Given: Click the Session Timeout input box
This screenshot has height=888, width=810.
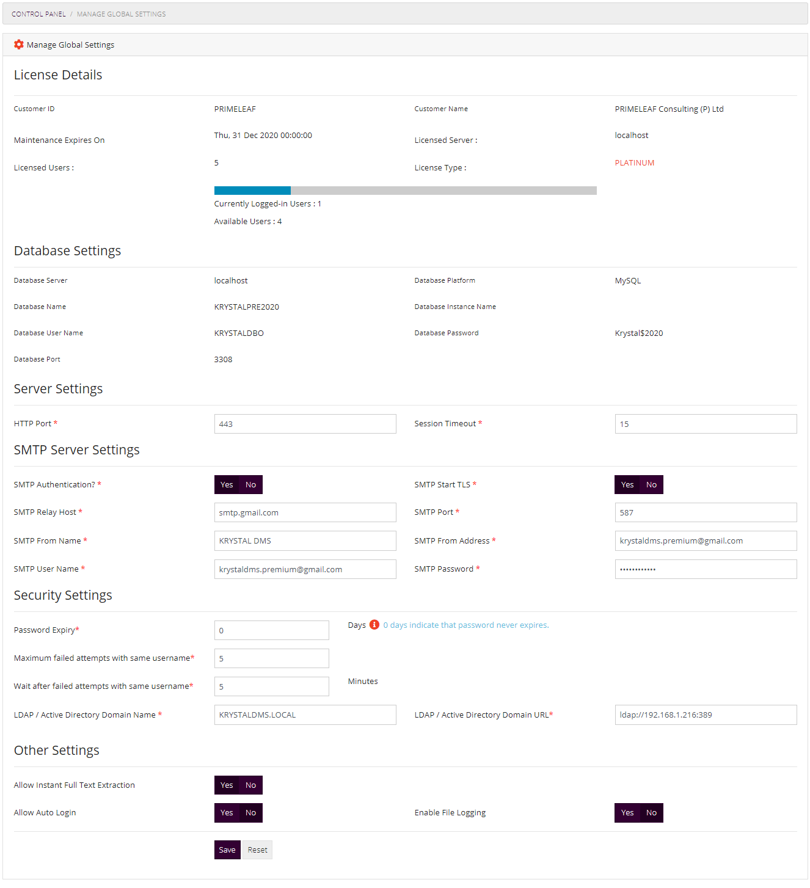Looking at the screenshot, I should (705, 424).
